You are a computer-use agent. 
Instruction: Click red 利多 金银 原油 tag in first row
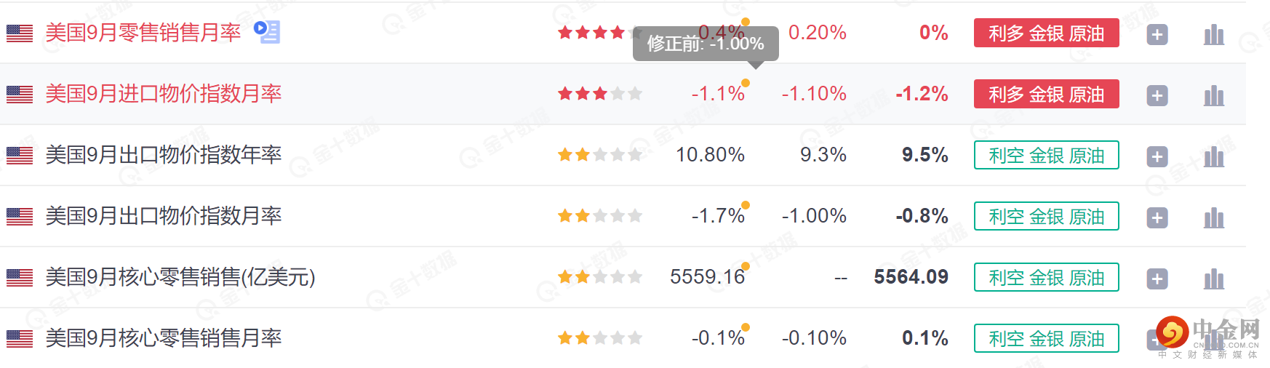tap(1046, 33)
